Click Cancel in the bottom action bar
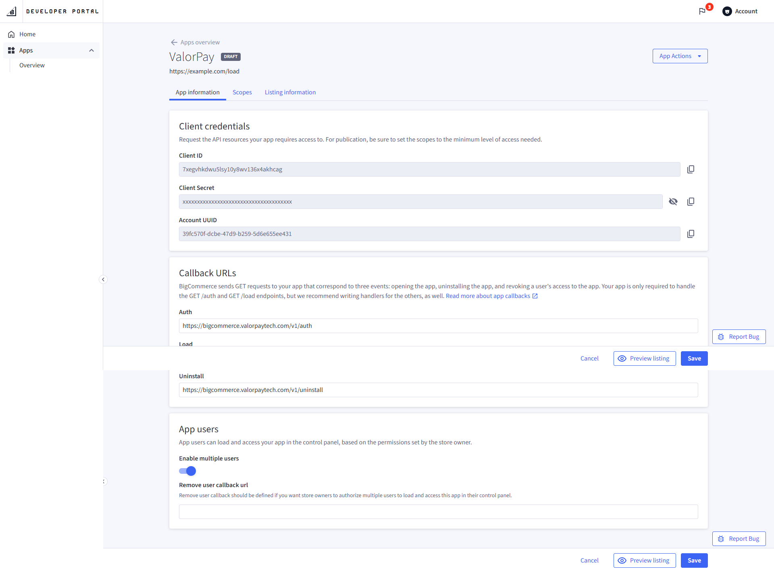 589,560
